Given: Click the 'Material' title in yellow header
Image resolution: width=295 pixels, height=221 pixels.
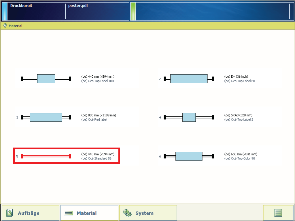Looking at the screenshot, I should 16,26.
